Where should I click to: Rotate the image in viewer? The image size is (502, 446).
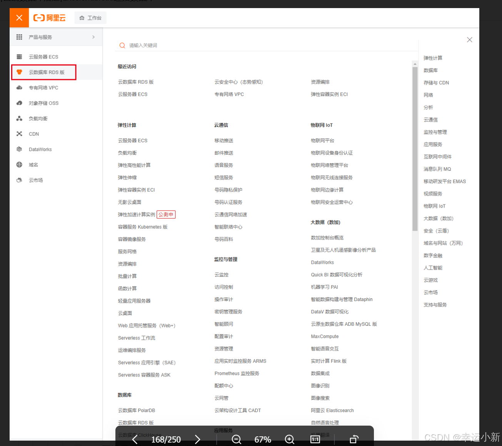click(x=354, y=439)
